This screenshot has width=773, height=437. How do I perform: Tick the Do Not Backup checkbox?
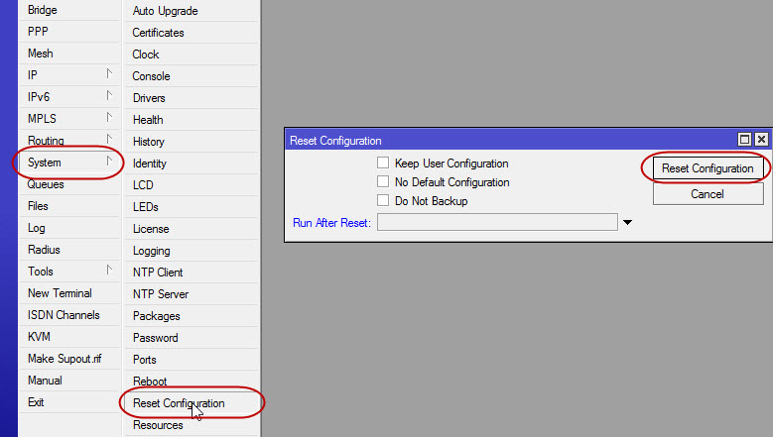pos(383,200)
